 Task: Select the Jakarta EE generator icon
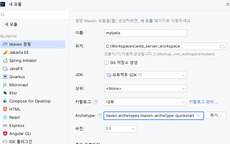(x=5, y=52)
